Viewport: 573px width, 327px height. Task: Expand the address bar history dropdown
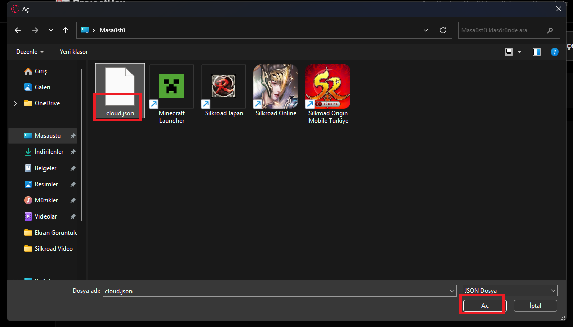pos(426,30)
